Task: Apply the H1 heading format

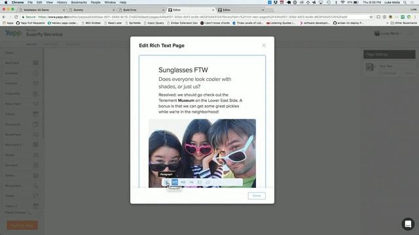Action: (175, 182)
